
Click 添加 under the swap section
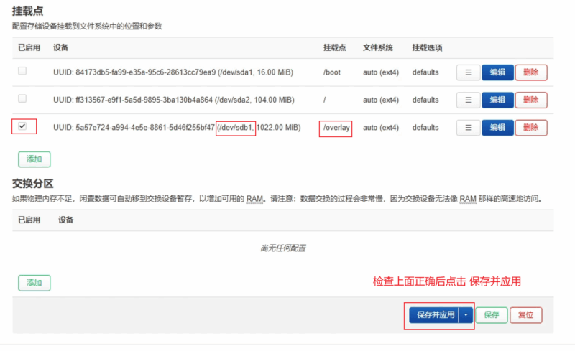[x=34, y=283]
